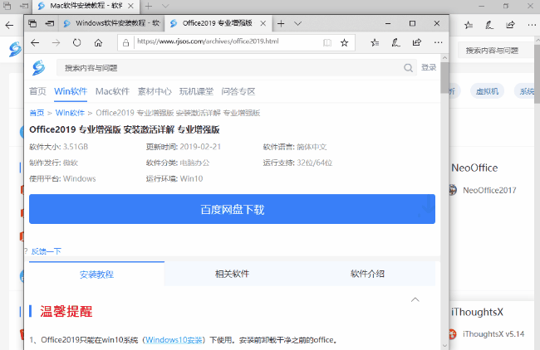Image resolution: width=540 pixels, height=350 pixels.
Task: Open iThoughtsX v5.14 item in background window
Action: (x=493, y=334)
